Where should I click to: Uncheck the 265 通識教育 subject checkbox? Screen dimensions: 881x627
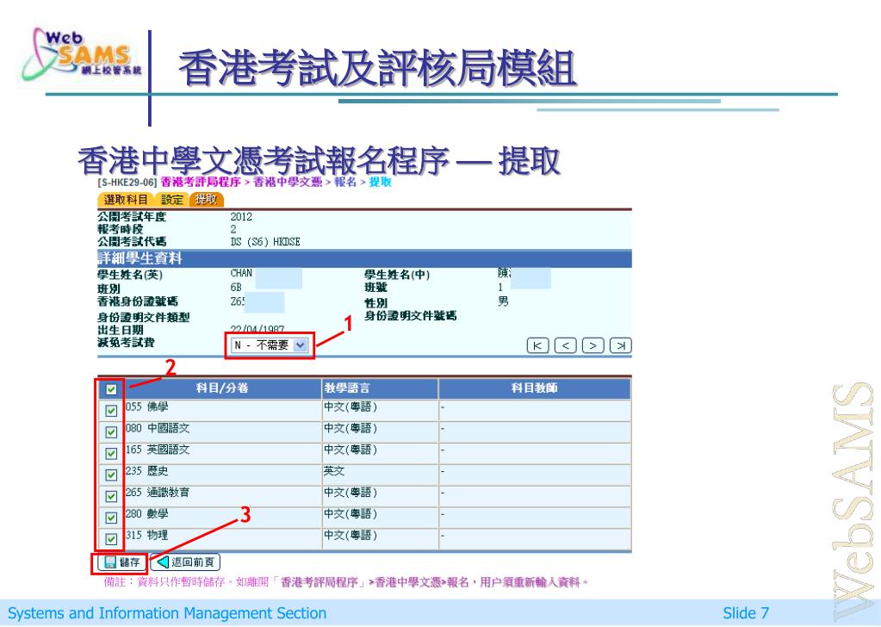pyautogui.click(x=111, y=496)
